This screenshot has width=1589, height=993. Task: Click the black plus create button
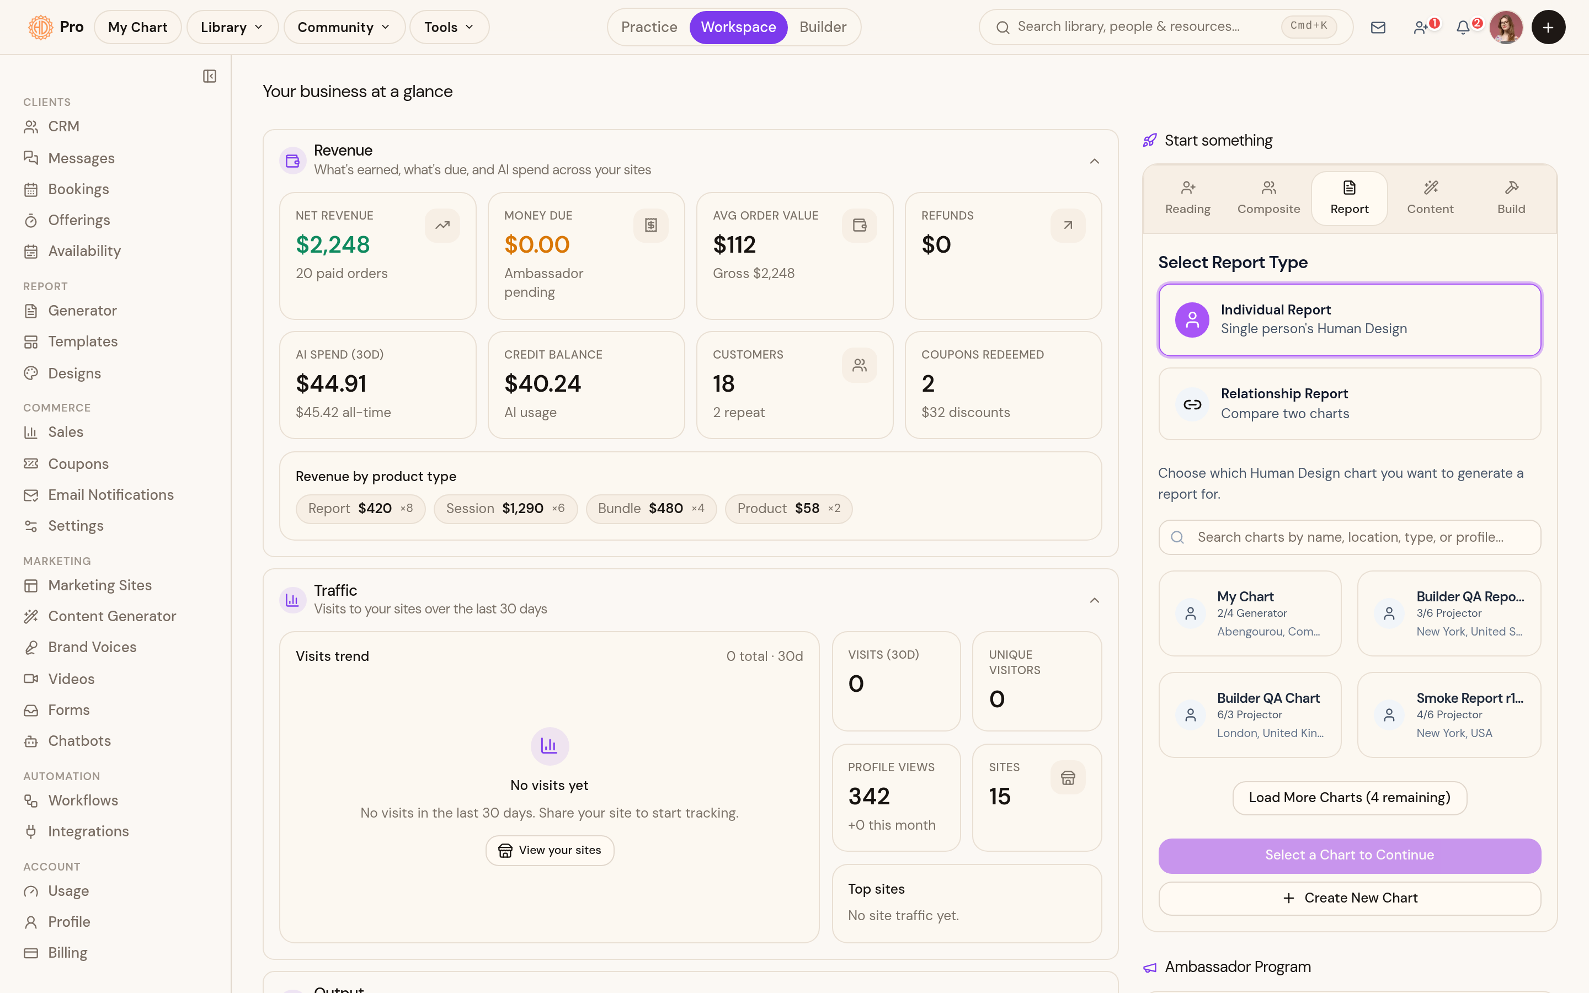1548,27
